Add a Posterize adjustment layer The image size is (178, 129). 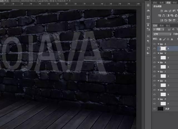tap(166, 20)
